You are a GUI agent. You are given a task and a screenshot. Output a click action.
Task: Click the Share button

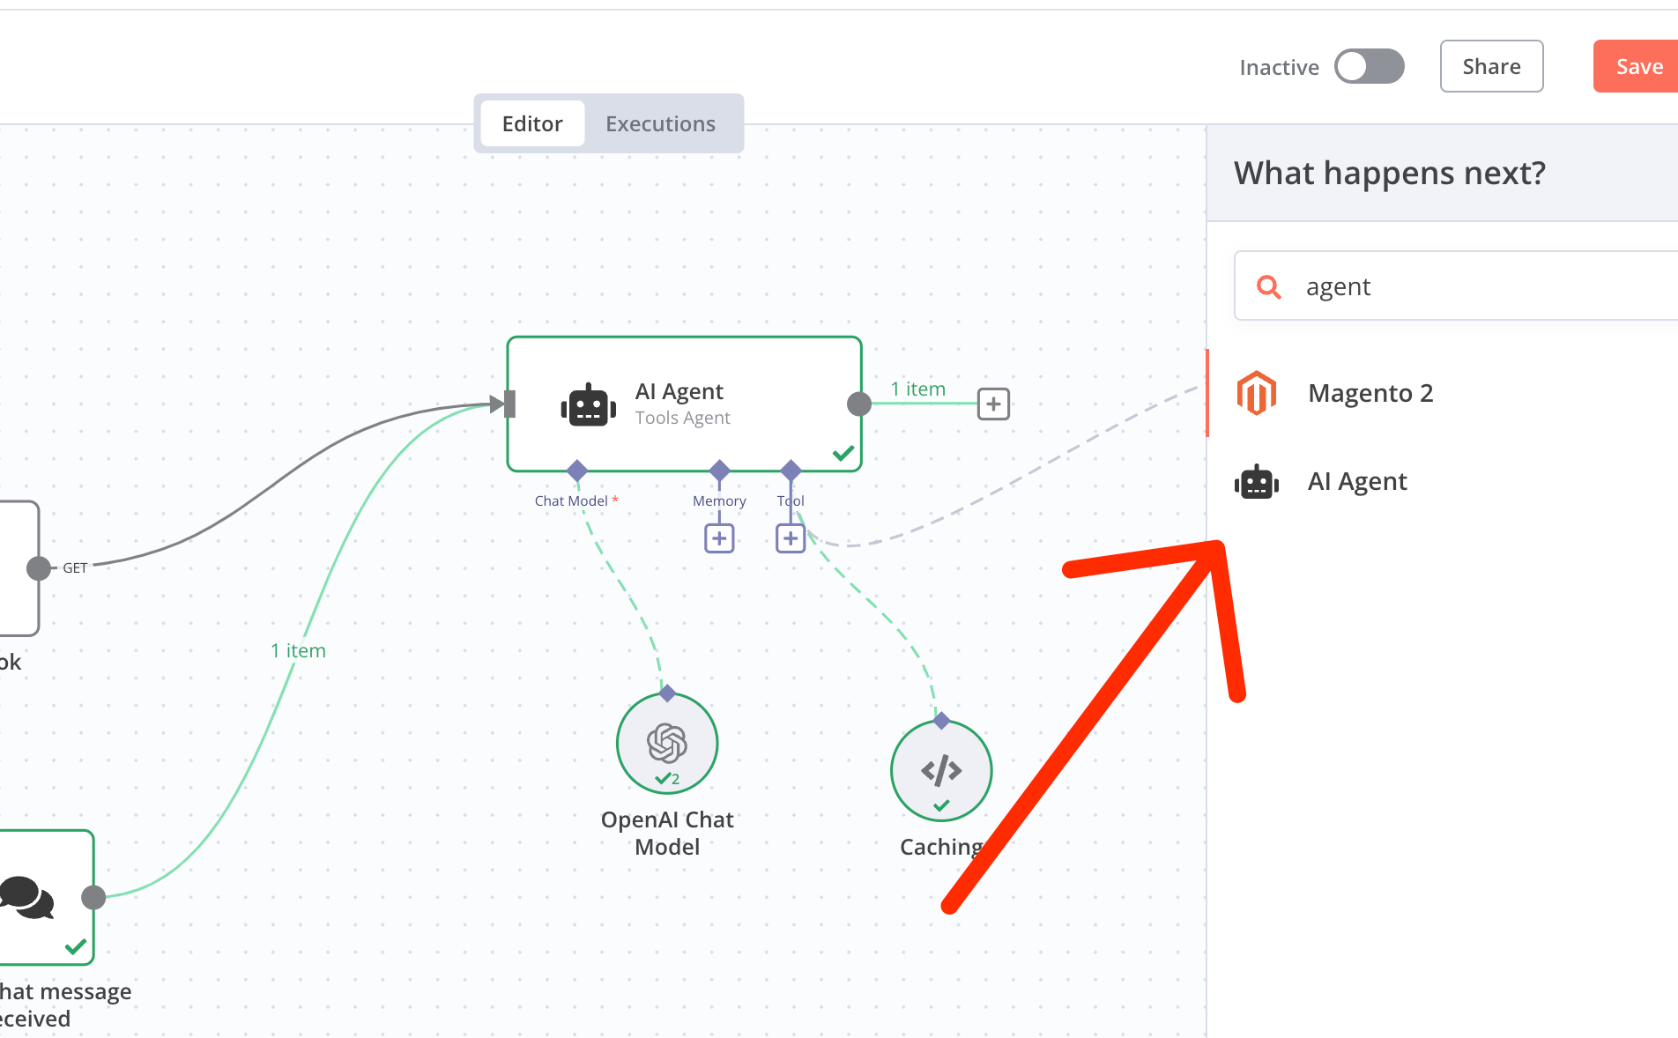click(x=1491, y=66)
